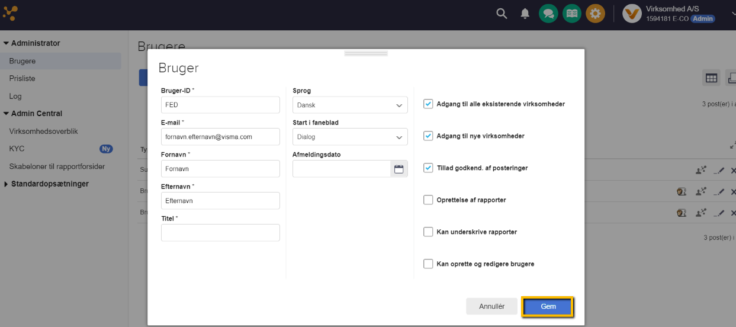Open the notifications bell
The width and height of the screenshot is (736, 327).
coord(525,14)
